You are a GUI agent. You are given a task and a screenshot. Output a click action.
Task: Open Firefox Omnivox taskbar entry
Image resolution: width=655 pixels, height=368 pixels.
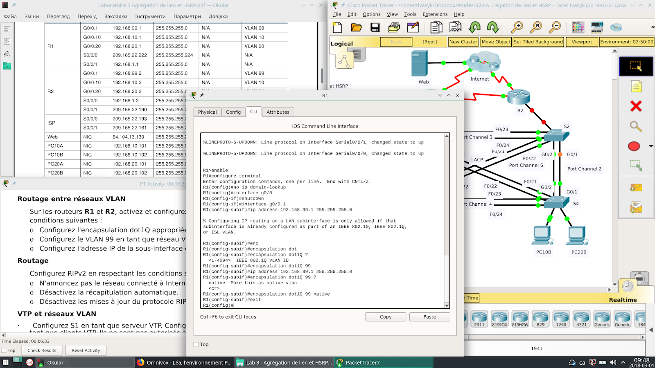pos(184,362)
